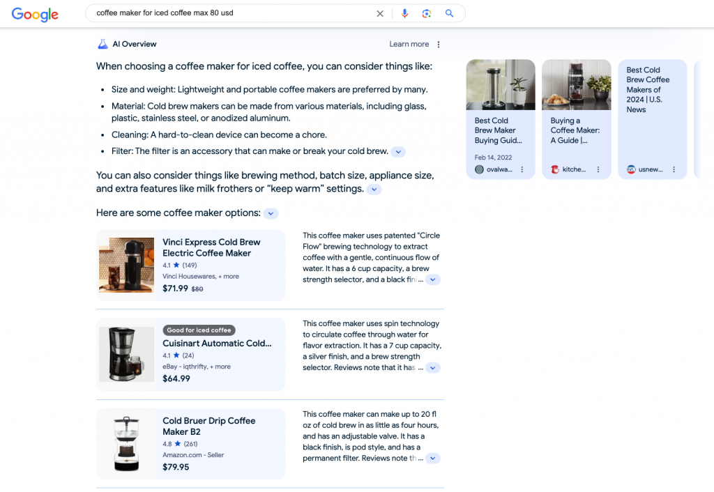Click coffee maker image on second source card
The height and width of the screenshot is (492, 714).
pyautogui.click(x=577, y=84)
